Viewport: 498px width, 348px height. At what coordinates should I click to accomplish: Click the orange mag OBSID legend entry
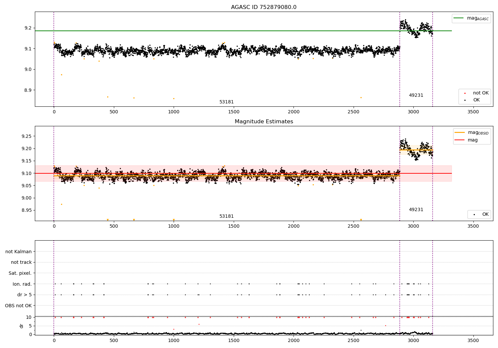pyautogui.click(x=471, y=133)
